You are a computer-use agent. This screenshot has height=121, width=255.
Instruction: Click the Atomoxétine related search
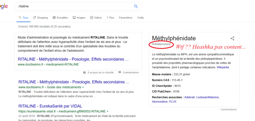click(x=160, y=102)
